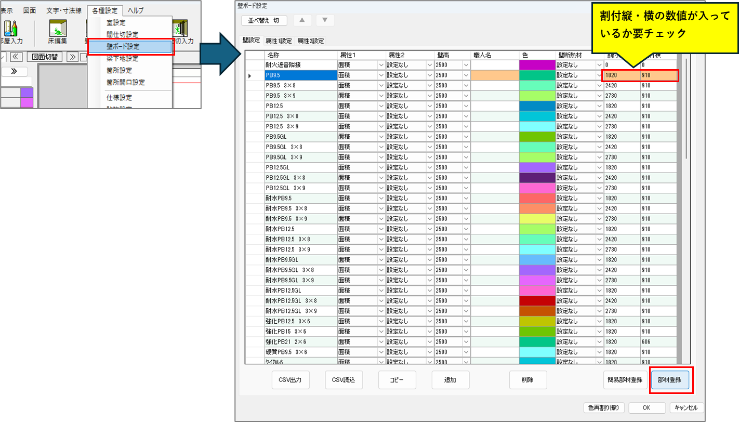Switch to the 属性1設定 tab
Viewport: 739px width, 422px height.
[279, 41]
